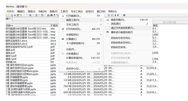Click the red binoculars Find Hex icon
This screenshot has width=188, height=101.
(x=51, y=15)
